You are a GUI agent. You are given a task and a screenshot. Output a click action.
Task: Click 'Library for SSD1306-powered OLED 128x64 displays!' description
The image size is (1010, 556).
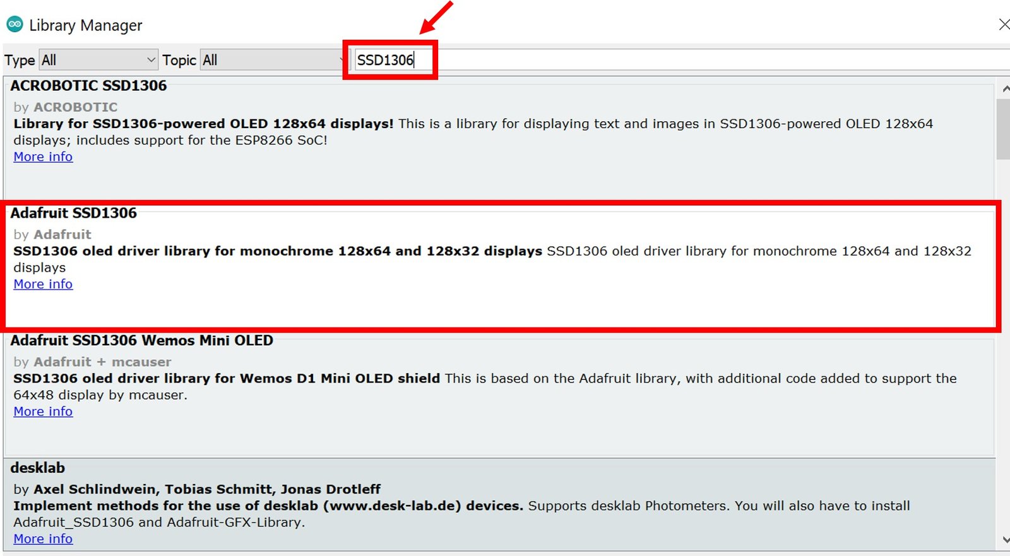pos(203,124)
